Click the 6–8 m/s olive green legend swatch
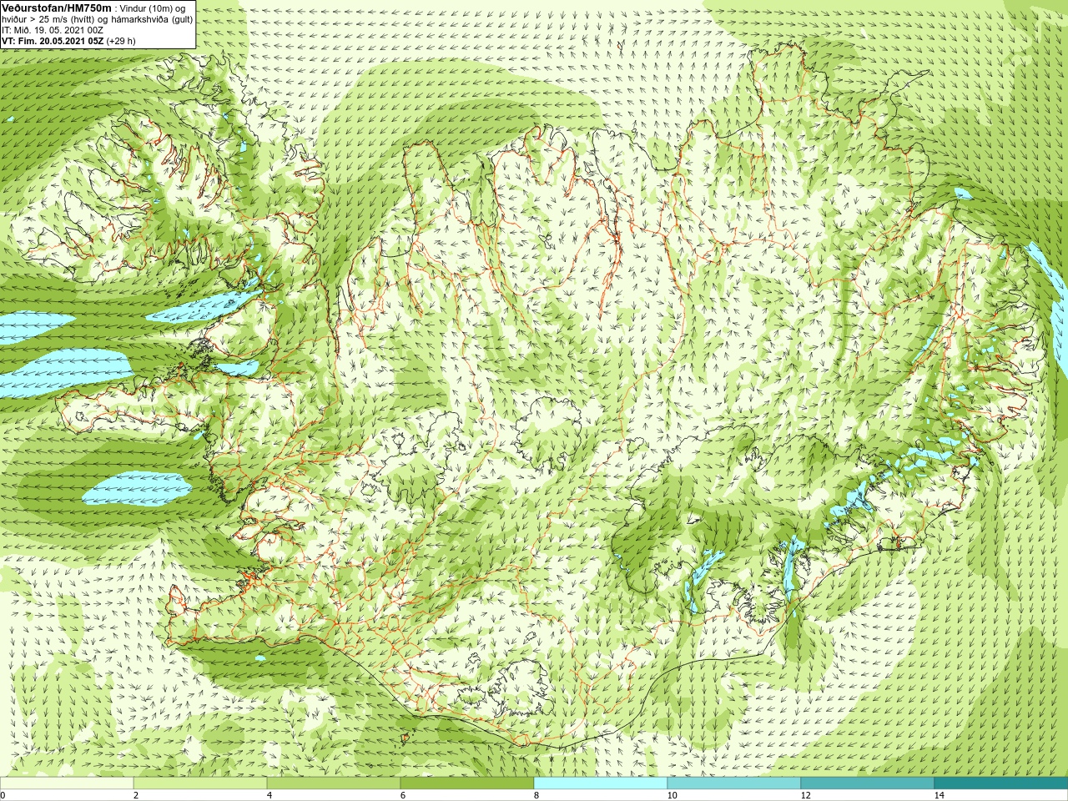The width and height of the screenshot is (1068, 801). pyautogui.click(x=467, y=783)
